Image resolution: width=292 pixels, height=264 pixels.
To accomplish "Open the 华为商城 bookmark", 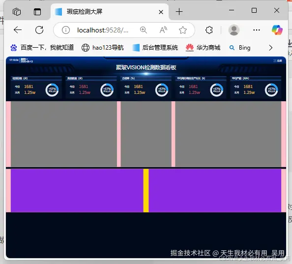I will pos(203,48).
